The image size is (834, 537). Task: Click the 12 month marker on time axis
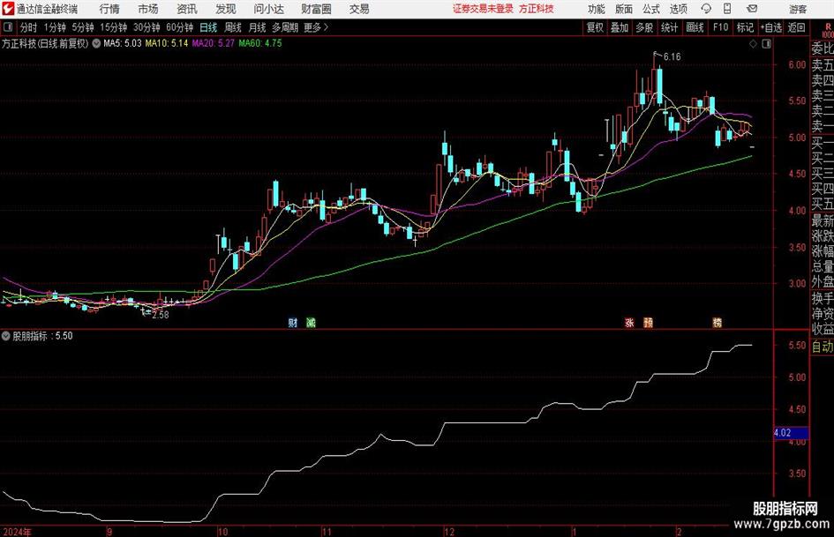point(449,532)
